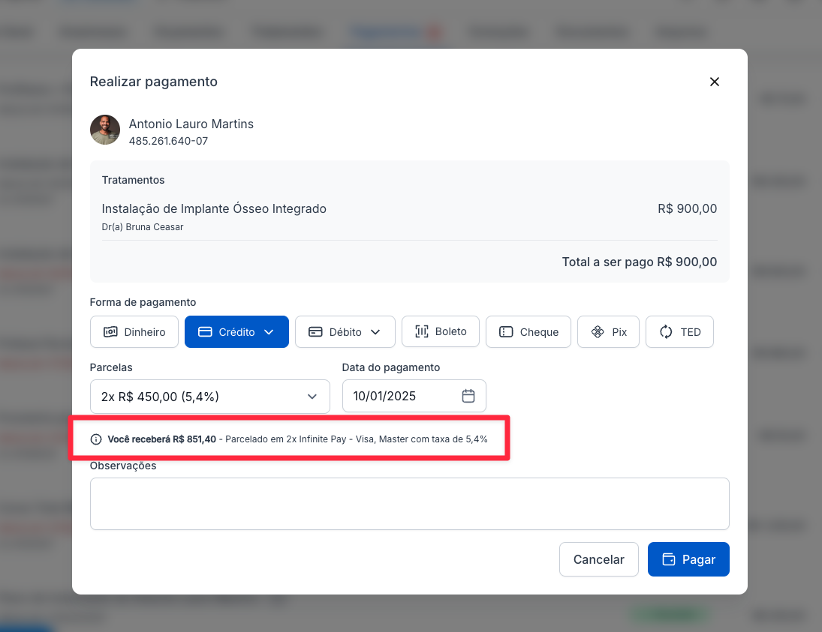Close the Realizar pagamento dialog
Viewport: 822px width, 632px height.
(715, 82)
